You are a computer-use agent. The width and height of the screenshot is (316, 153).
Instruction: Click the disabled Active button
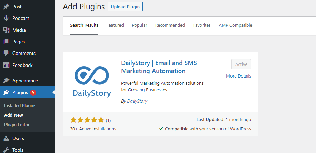(x=241, y=64)
